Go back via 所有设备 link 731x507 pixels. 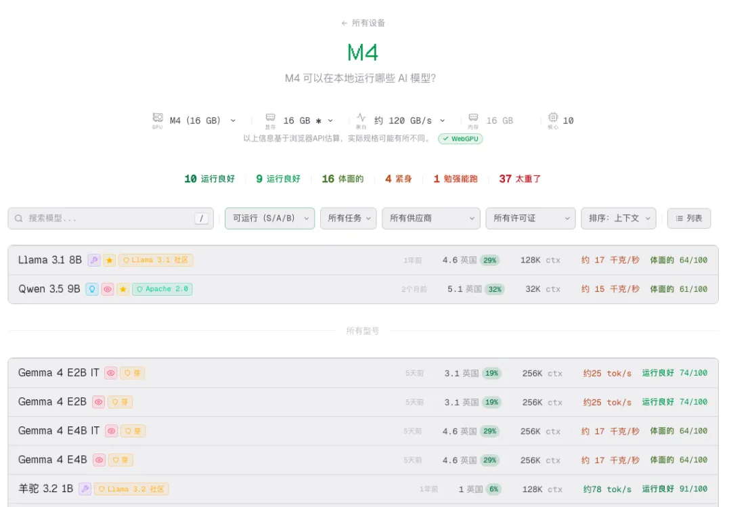pos(363,23)
